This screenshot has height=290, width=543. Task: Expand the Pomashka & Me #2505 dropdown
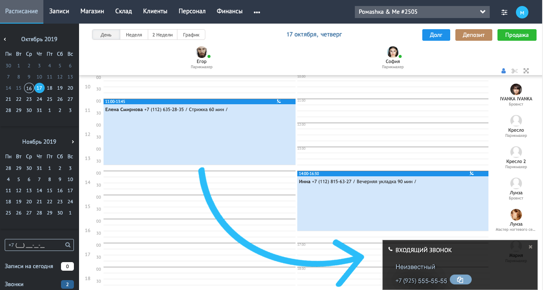(x=482, y=12)
